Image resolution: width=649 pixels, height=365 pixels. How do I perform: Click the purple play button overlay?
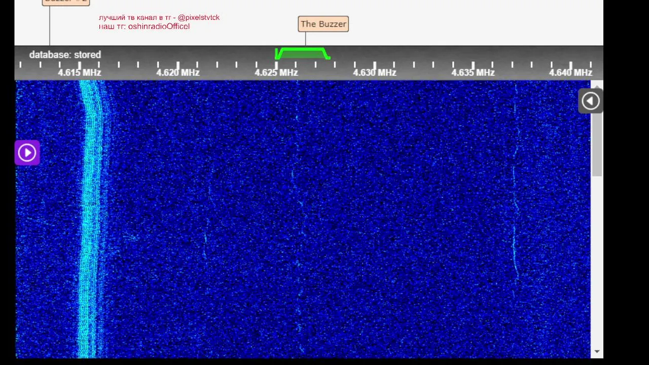(27, 153)
